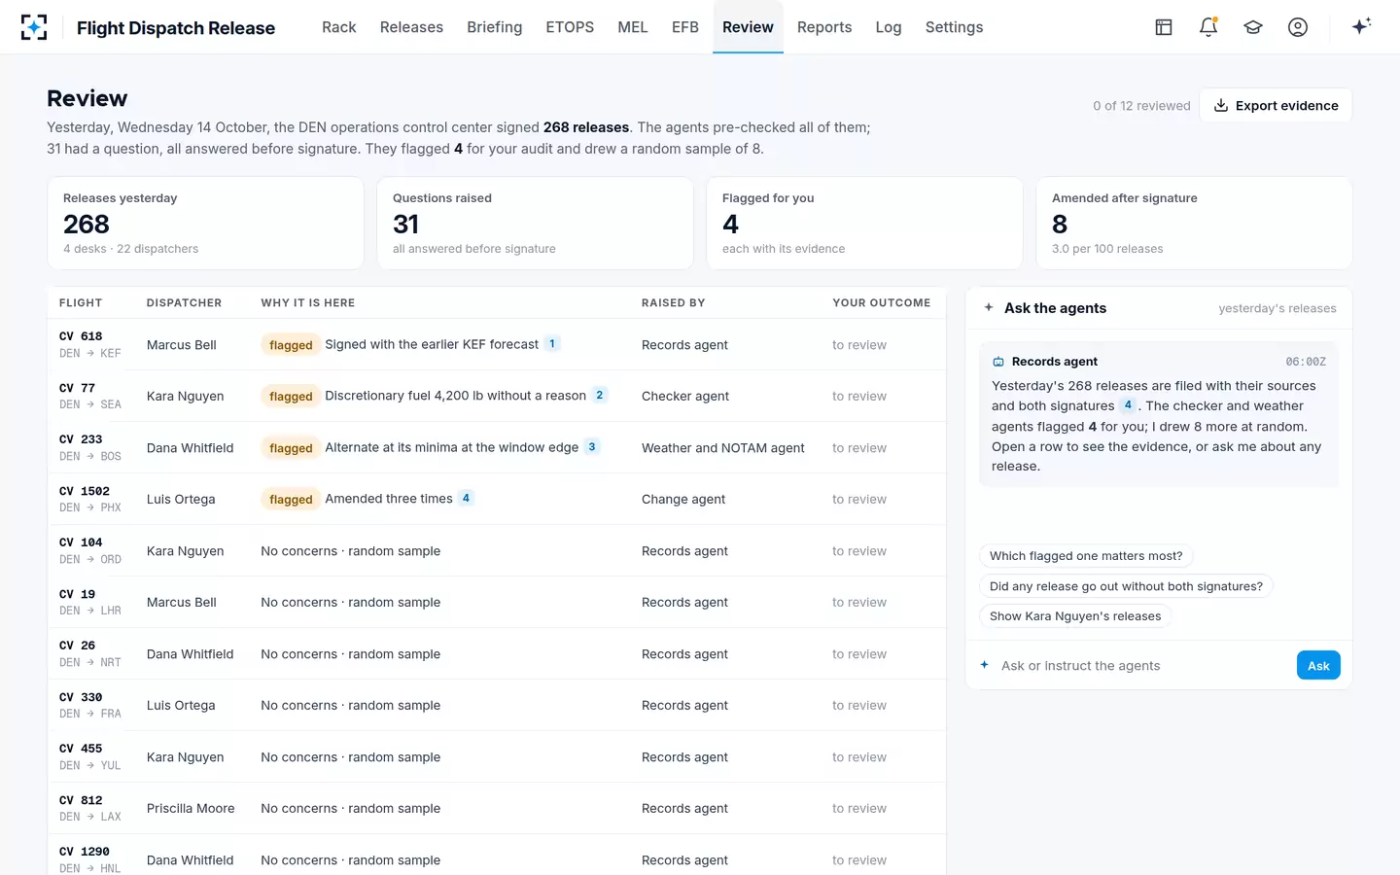
Task: Click the 'Amended three times' reason text
Action: pyautogui.click(x=389, y=499)
